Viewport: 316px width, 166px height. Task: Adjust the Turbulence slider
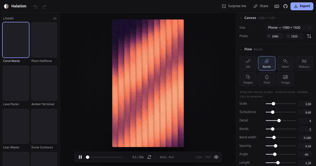tap(281, 112)
